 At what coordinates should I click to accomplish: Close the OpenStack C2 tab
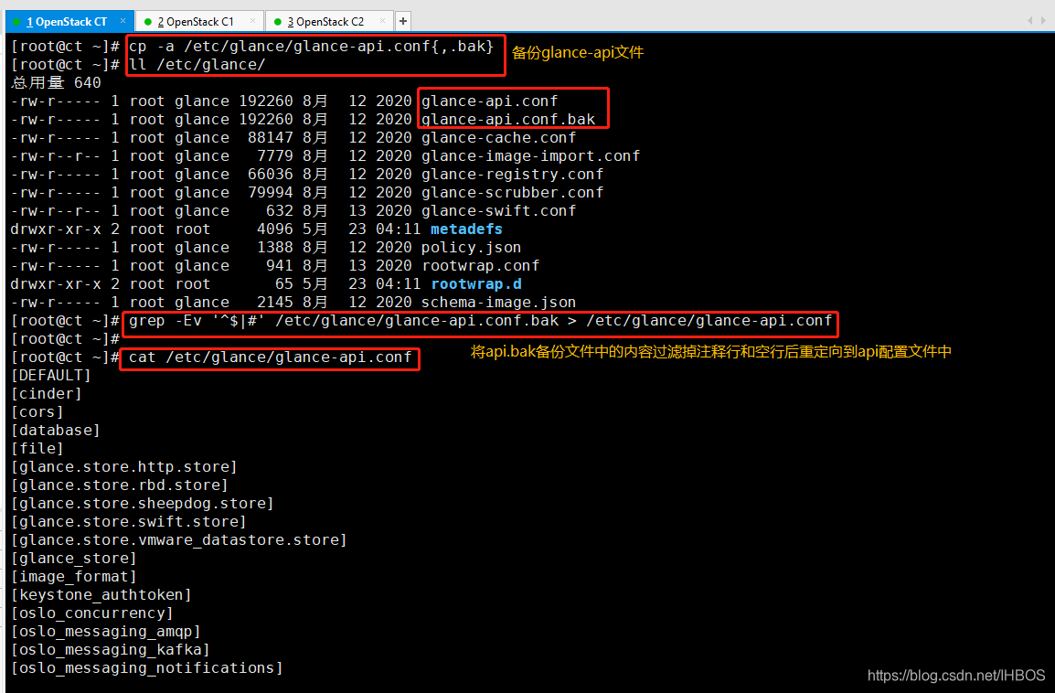[x=382, y=21]
